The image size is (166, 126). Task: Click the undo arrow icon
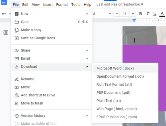click(4, 14)
